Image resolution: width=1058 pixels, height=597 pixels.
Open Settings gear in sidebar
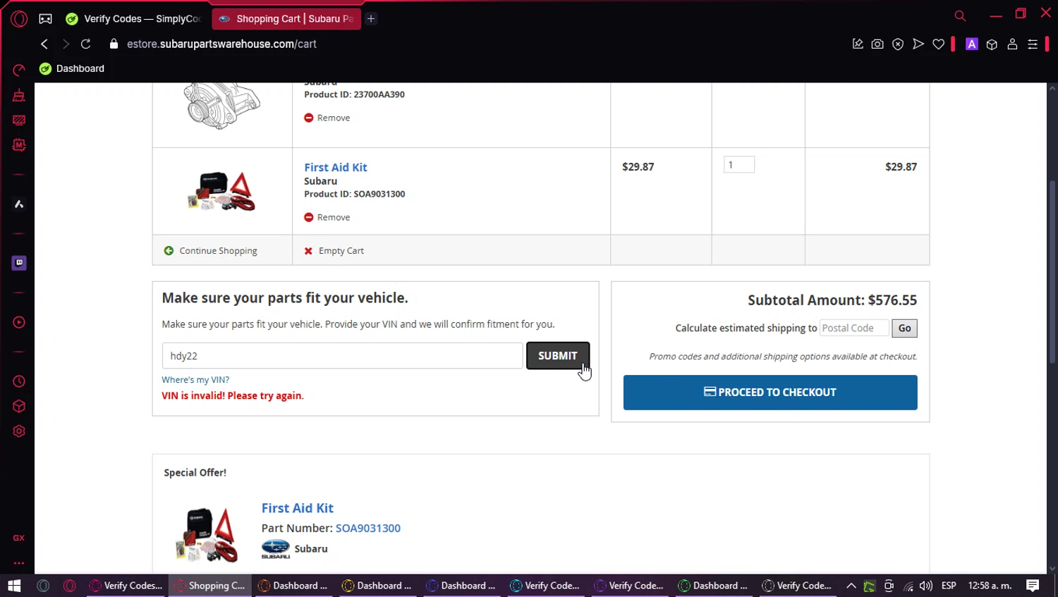click(x=19, y=431)
